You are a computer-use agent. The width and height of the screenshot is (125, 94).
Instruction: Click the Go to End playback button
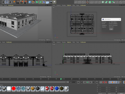pyautogui.click(x=97, y=82)
